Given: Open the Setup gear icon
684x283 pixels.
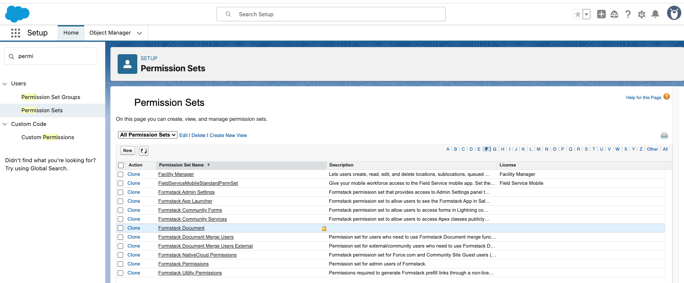Looking at the screenshot, I should [x=641, y=15].
